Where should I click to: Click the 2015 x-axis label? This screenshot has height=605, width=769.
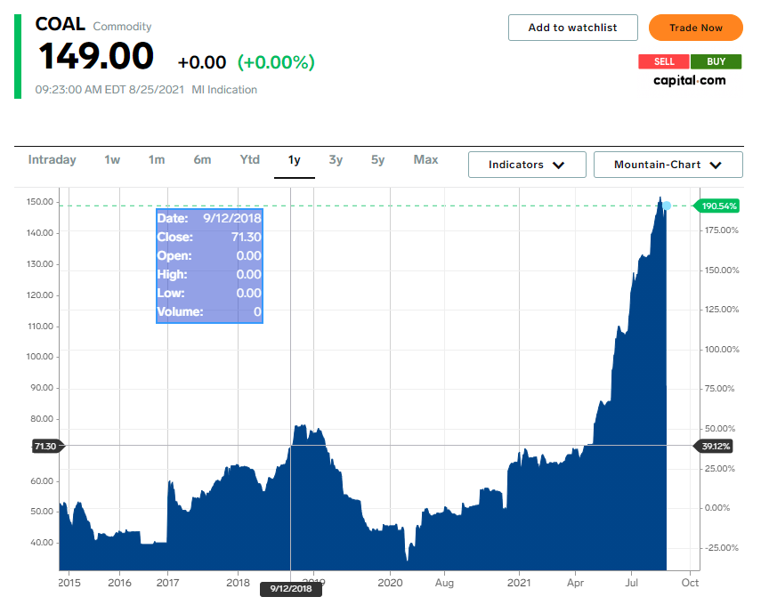69,583
